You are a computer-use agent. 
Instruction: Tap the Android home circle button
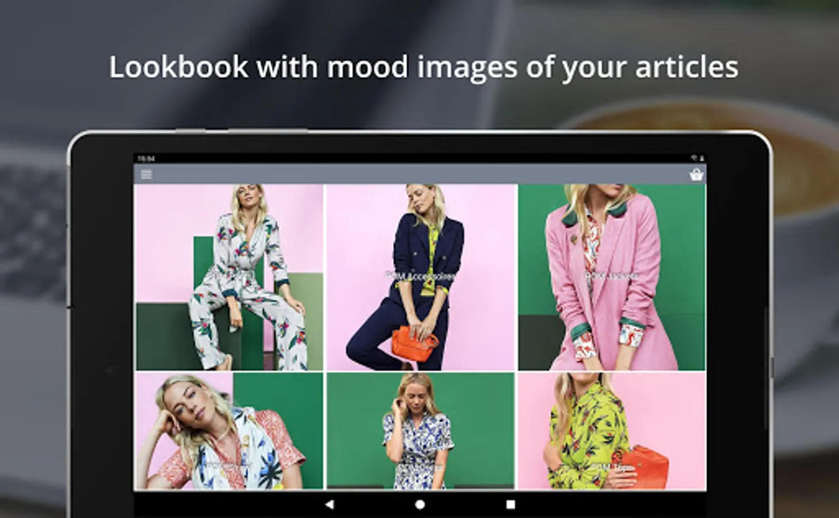420,504
